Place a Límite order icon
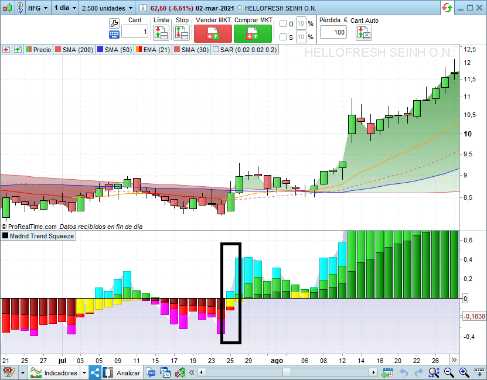This screenshot has width=487, height=380. 161,33
